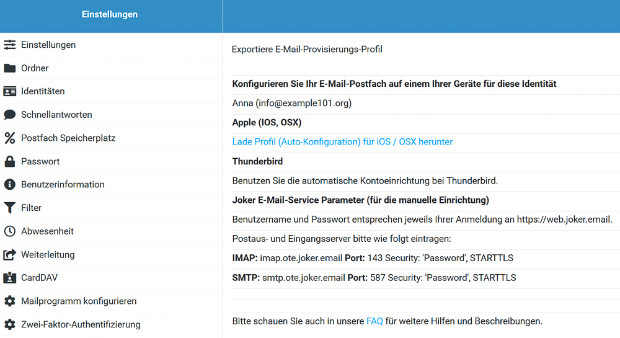Click the lock icon for Passwort
This screenshot has height=338, width=620.
tap(9, 161)
